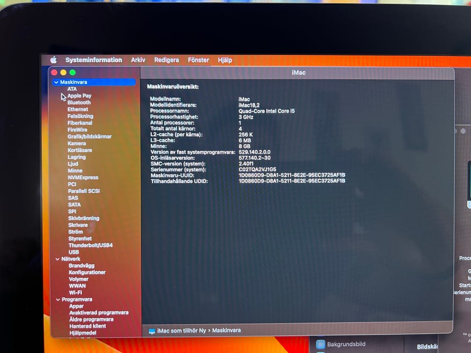Select Ström in the sidebar
Image resolution: width=471 pixels, height=353 pixels.
pyautogui.click(x=76, y=232)
